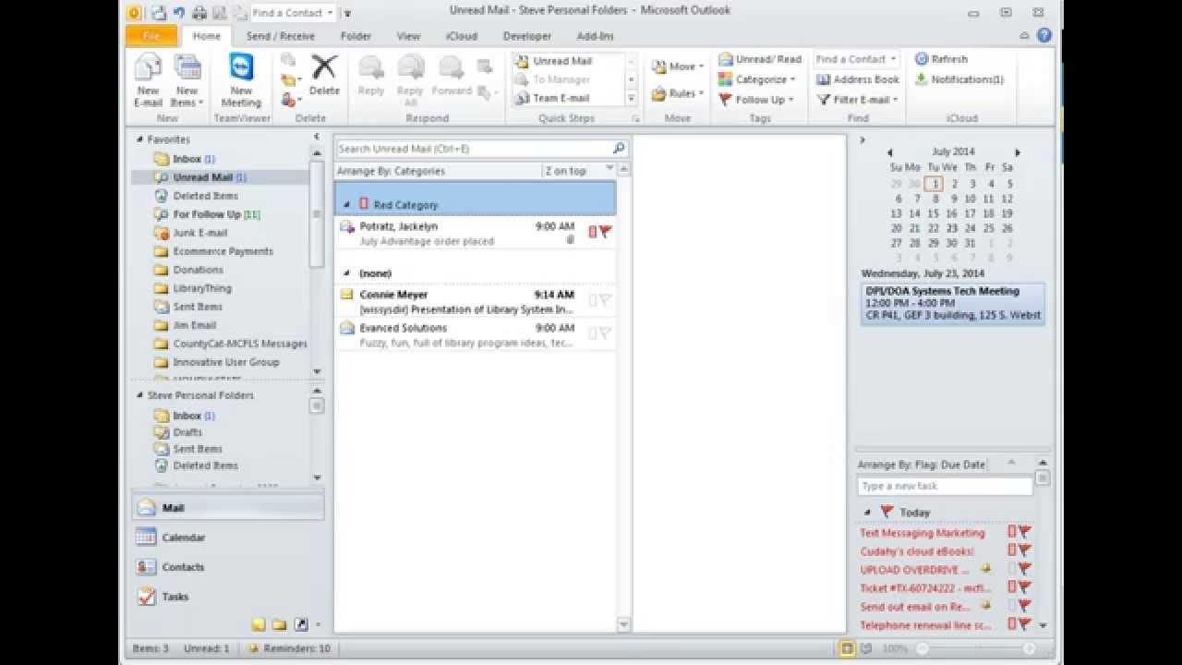Click Reminders: 10 in status bar

(x=289, y=648)
